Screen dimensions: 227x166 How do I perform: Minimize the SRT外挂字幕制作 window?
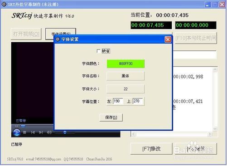coord(208,5)
